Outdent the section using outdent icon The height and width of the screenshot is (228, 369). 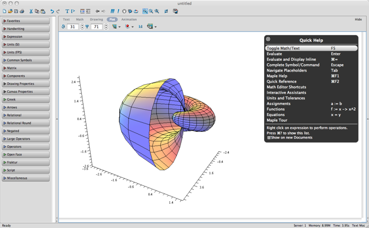point(88,11)
